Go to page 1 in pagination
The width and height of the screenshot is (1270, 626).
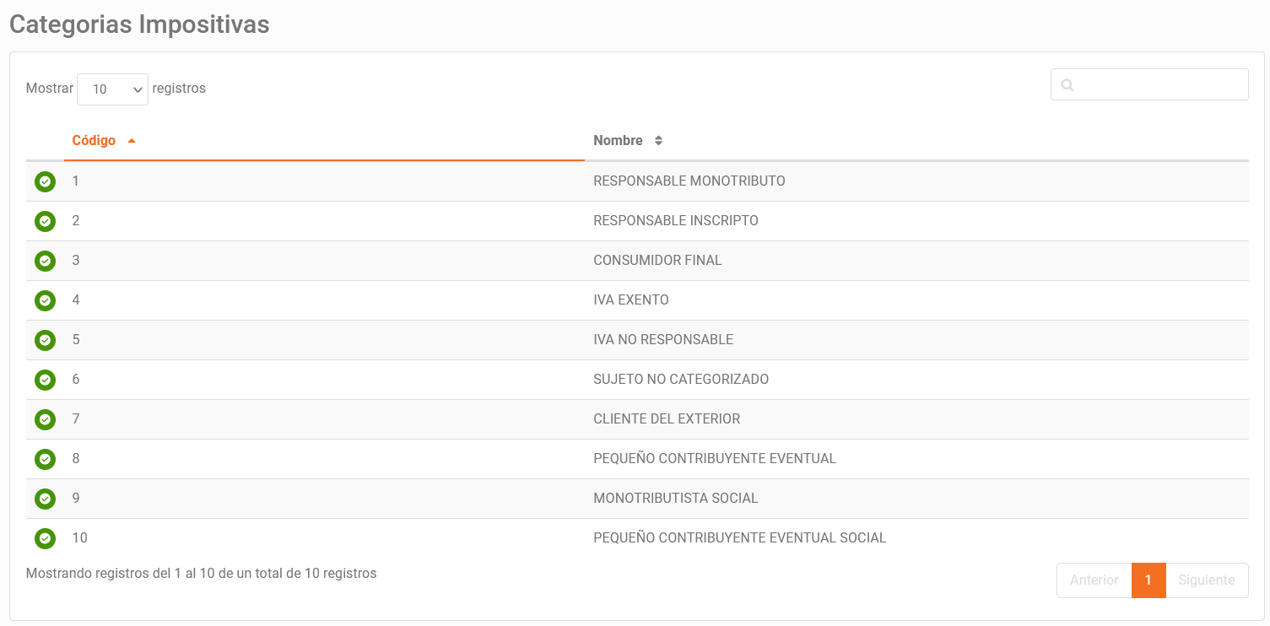pyautogui.click(x=1148, y=580)
